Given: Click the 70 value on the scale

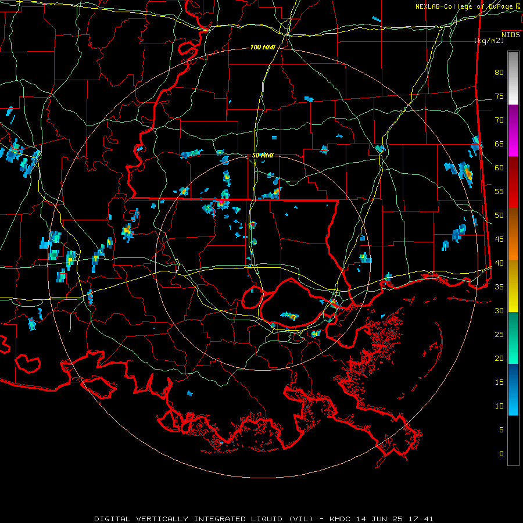Looking at the screenshot, I should [499, 120].
